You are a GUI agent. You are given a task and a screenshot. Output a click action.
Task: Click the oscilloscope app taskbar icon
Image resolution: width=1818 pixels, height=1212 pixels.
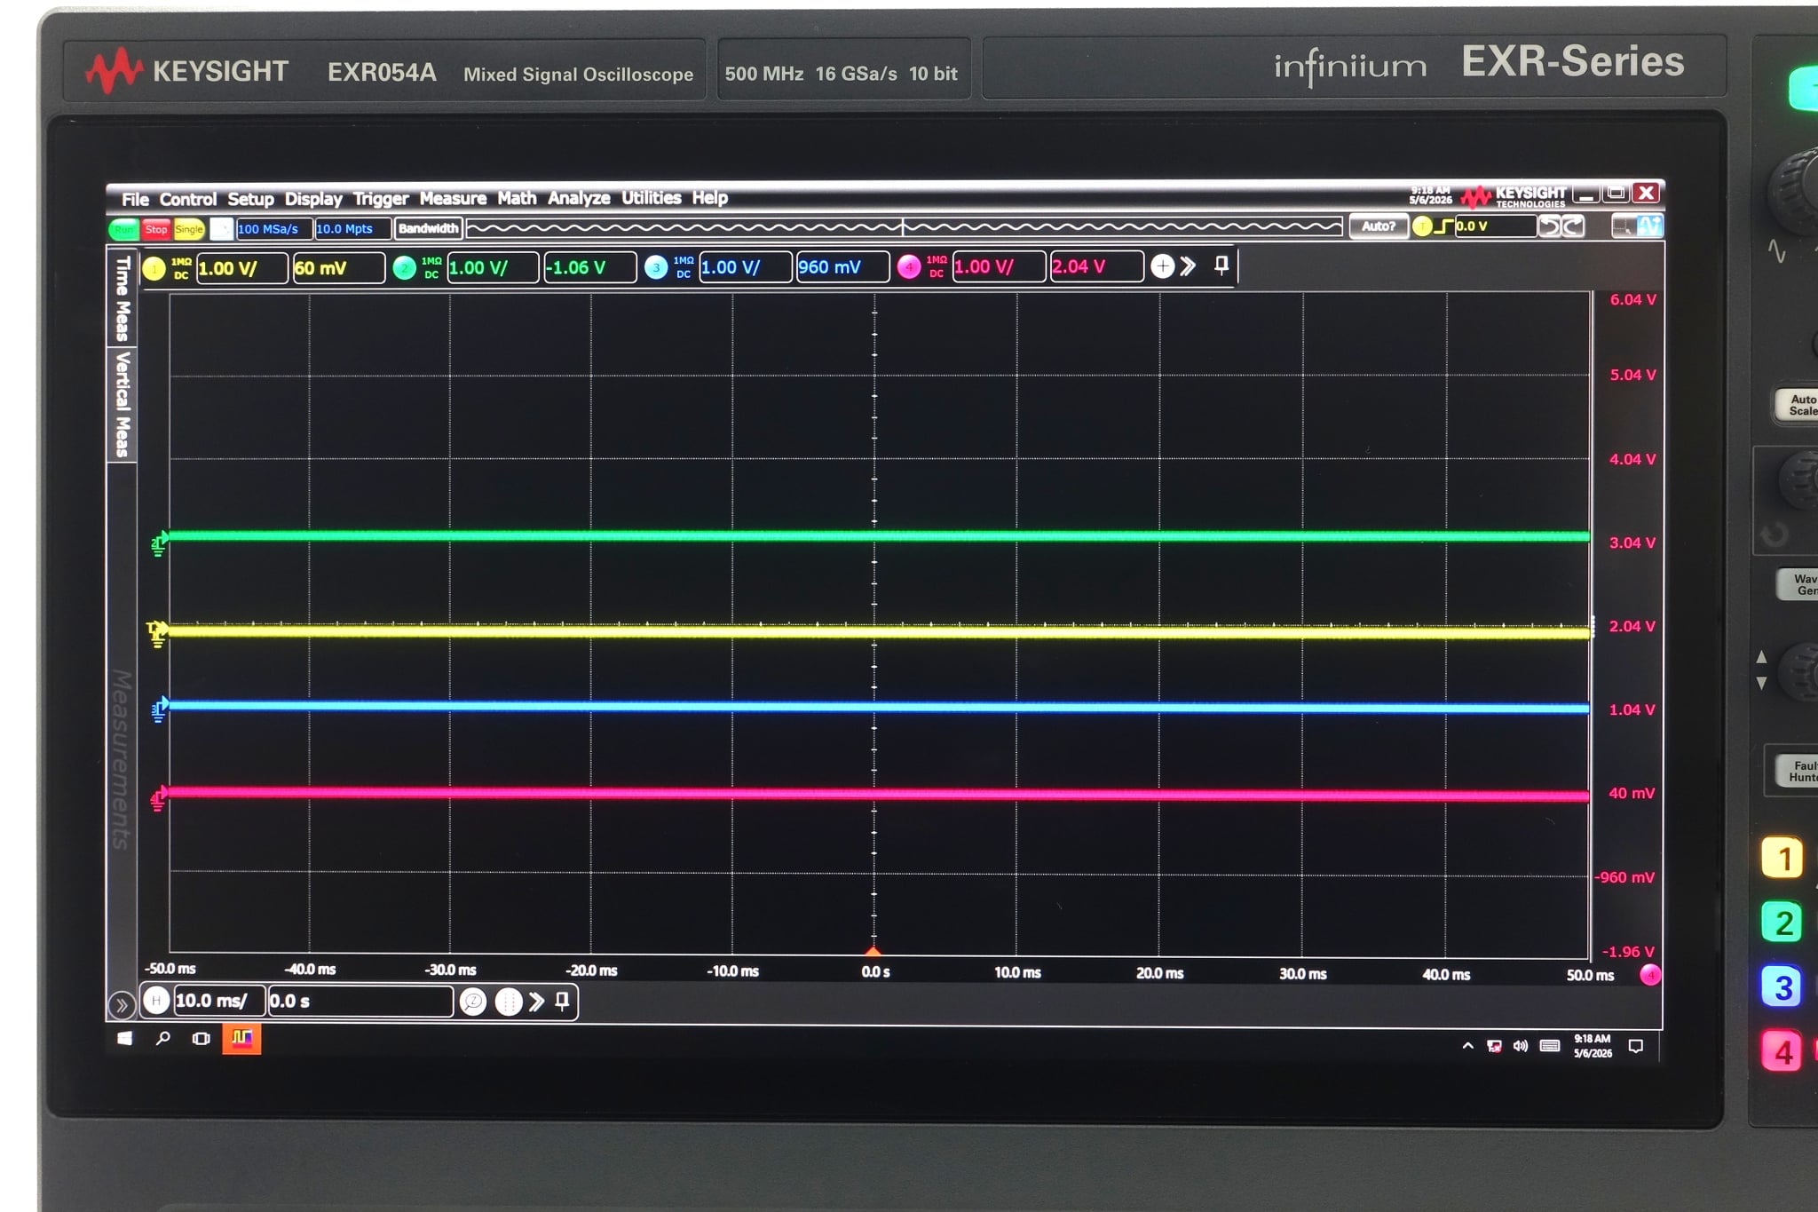tap(241, 1038)
